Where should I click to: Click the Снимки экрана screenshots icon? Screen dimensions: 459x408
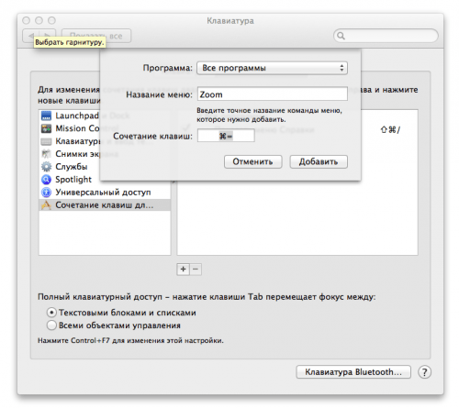[46, 154]
